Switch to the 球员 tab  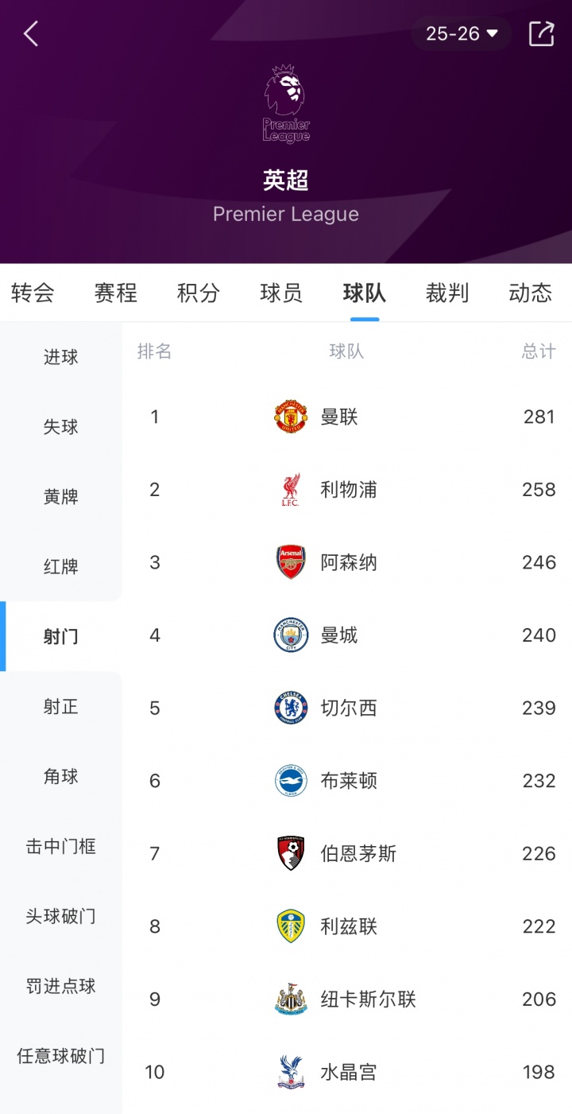point(281,293)
